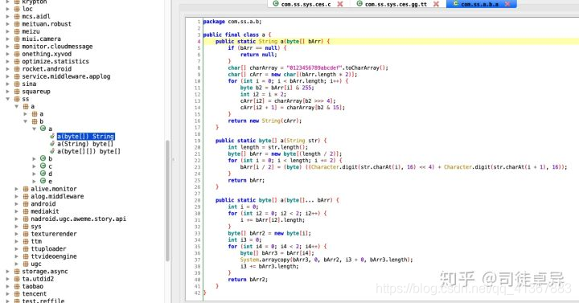Select method a(String) byte[]
The width and height of the screenshot is (579, 303).
(85, 144)
